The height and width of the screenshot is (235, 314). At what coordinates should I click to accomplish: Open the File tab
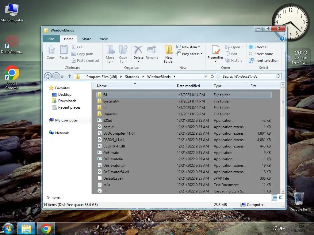51,39
